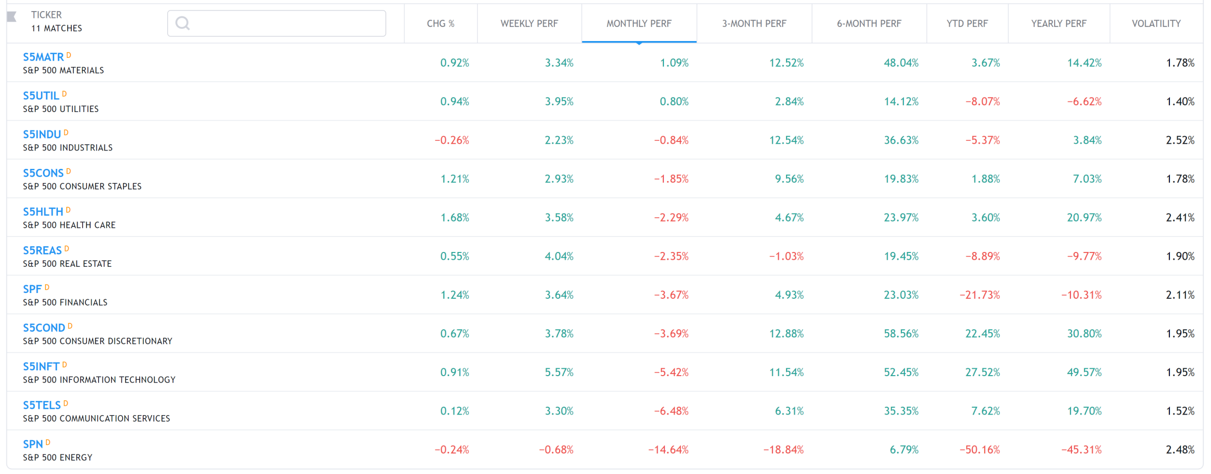Click 'S&P 500 COMMUNICATION SERVICES' description text
Viewport: 1211px width, 474px height.
[x=96, y=418]
